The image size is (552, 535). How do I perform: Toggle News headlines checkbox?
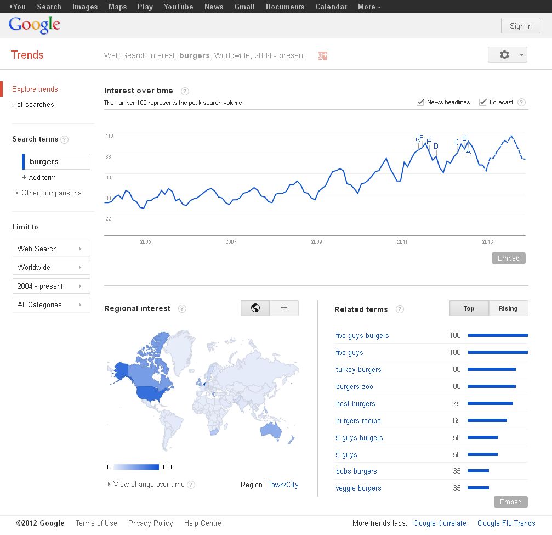pos(420,102)
